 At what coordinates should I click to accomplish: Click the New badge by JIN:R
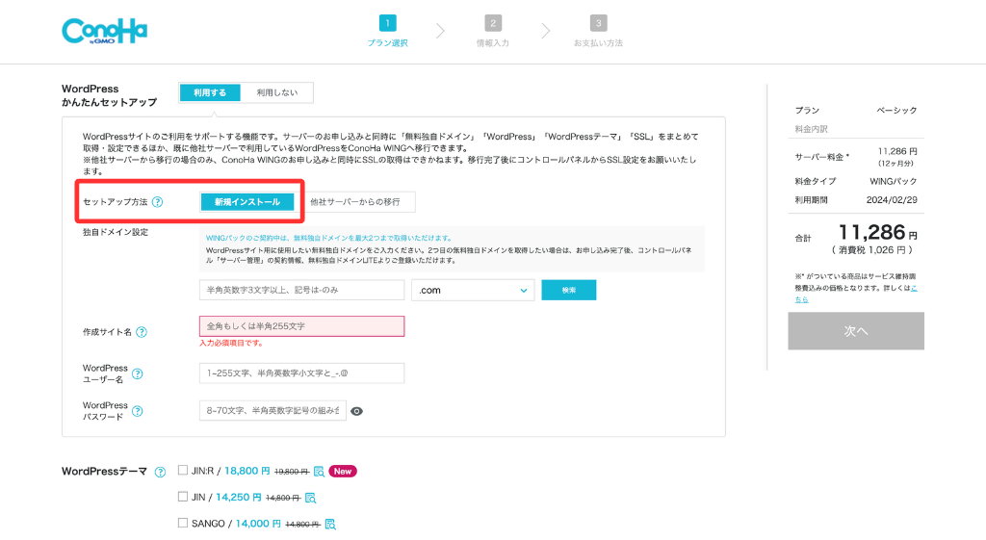click(x=343, y=472)
